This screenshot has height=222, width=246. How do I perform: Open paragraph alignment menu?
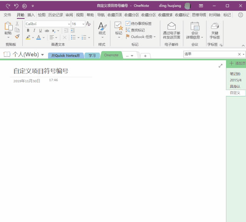[x=53, y=37]
